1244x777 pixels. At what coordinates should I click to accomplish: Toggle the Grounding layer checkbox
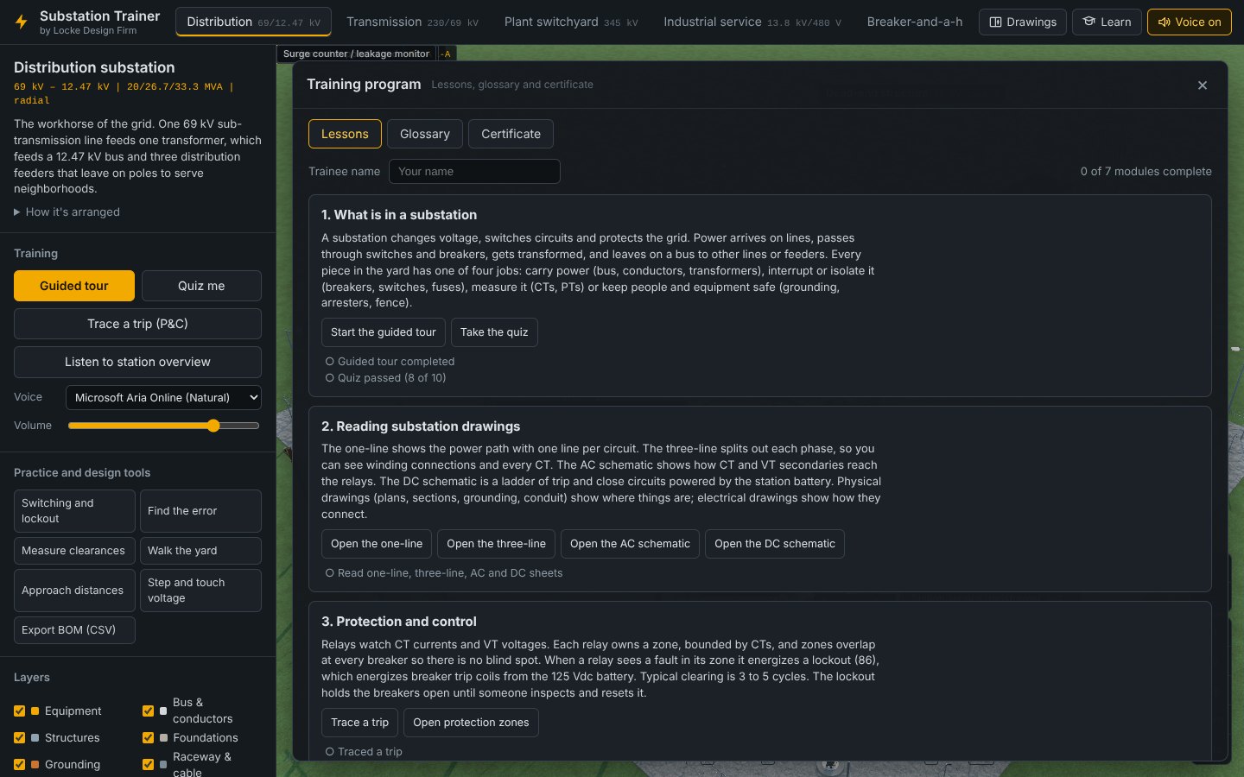19,765
